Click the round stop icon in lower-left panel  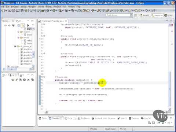(x=25, y=80)
